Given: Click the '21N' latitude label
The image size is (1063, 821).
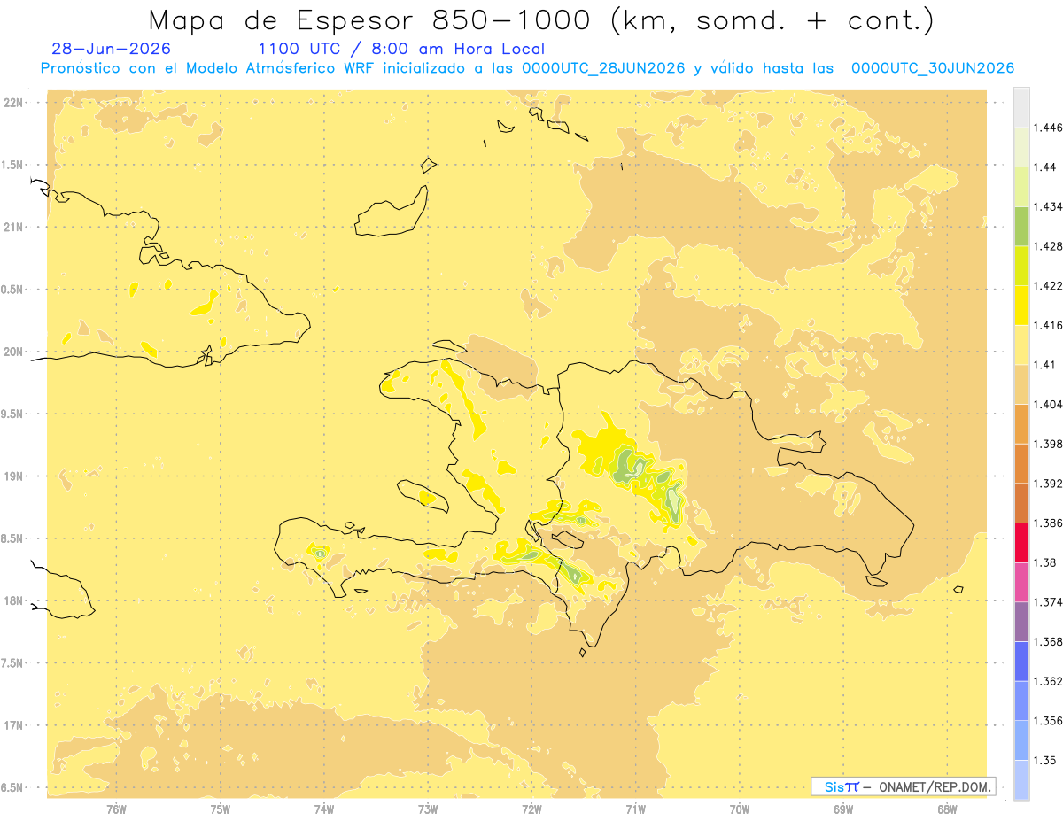Looking at the screenshot, I should click(13, 227).
